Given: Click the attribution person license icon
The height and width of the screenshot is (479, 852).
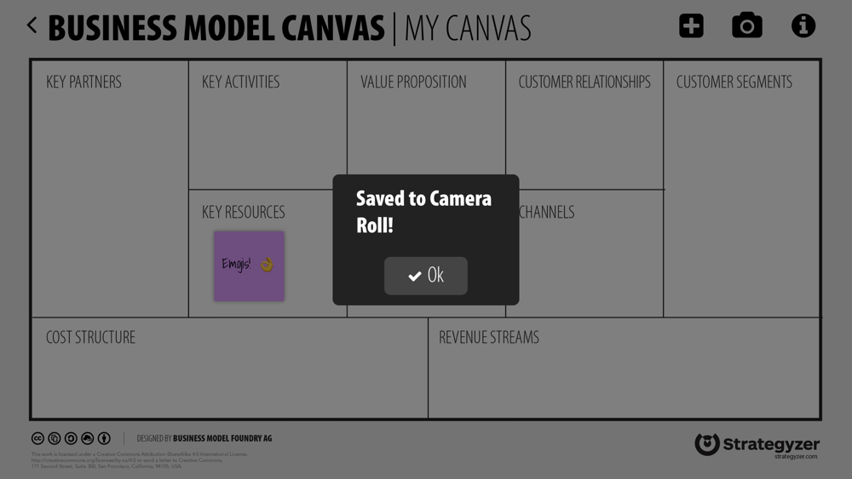Looking at the screenshot, I should click(104, 438).
